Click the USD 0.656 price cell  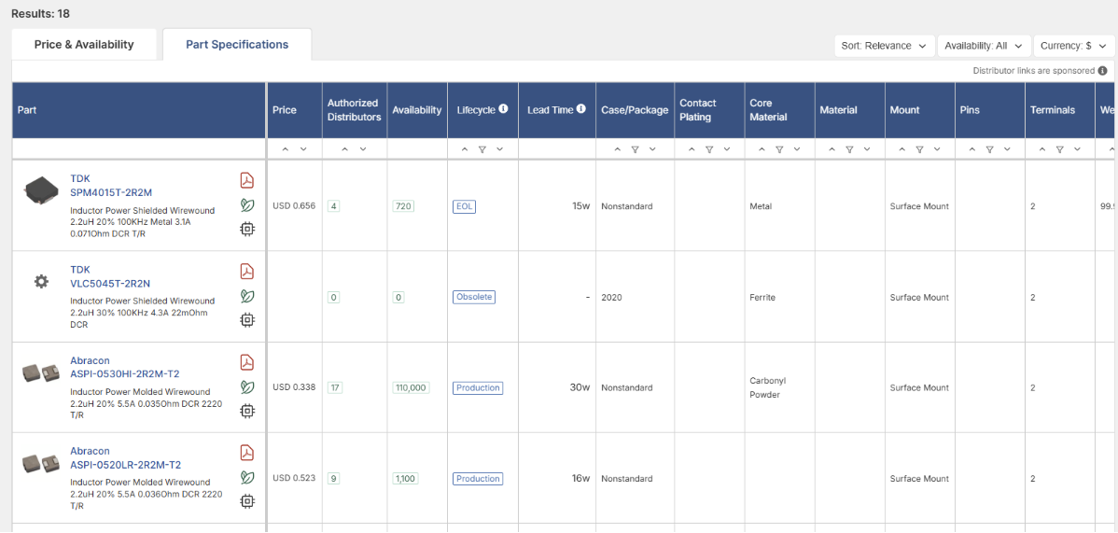click(x=294, y=206)
